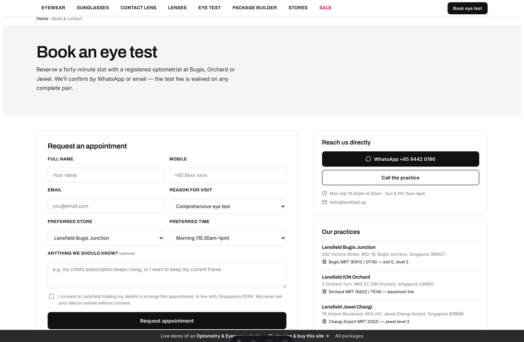
Task: Focus the Email input field
Action: [106, 206]
